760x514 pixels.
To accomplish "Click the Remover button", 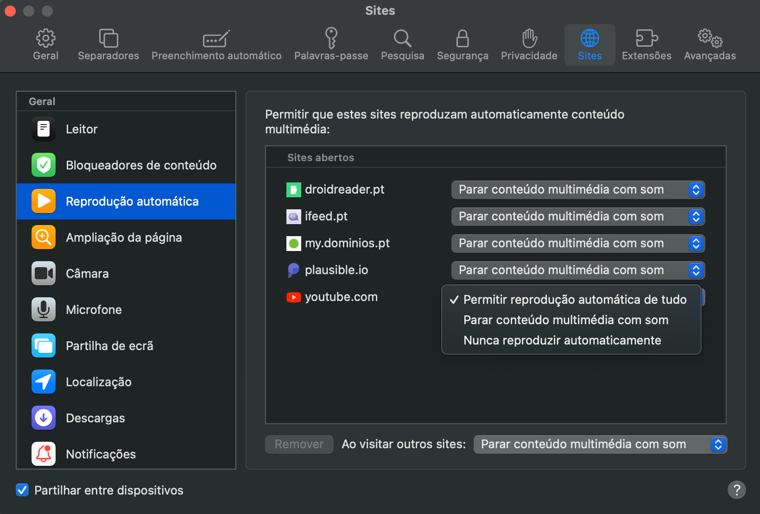I will [299, 445].
